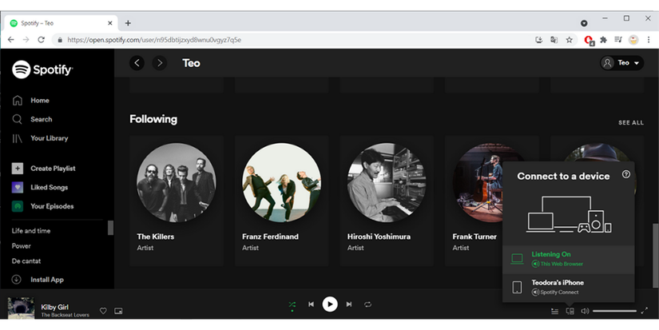The width and height of the screenshot is (659, 330).
Task: Toggle repeat mode
Action: pos(367,304)
